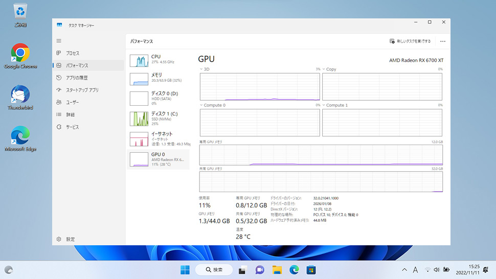496x279 pixels.
Task: Click the 専用 GPU メモリ usage graph
Action: [321, 155]
